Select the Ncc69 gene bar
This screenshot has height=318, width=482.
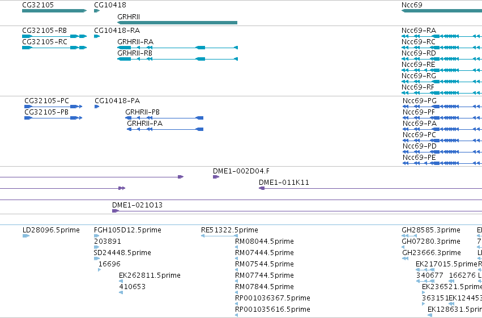(x=442, y=11)
